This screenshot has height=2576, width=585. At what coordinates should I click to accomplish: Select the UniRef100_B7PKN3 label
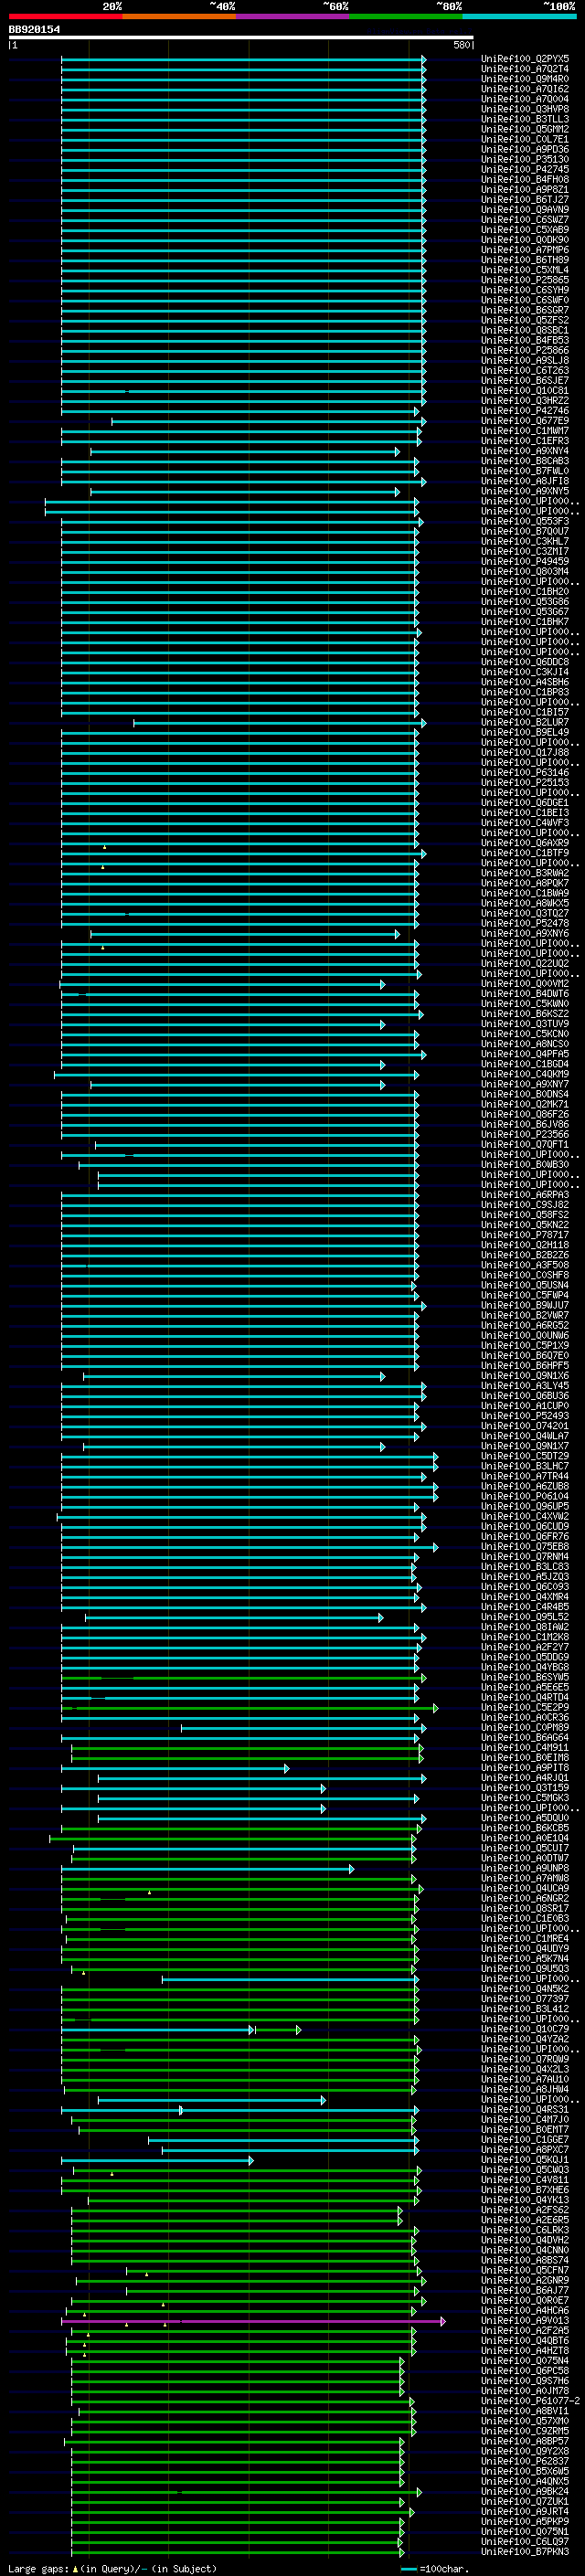click(524, 2552)
